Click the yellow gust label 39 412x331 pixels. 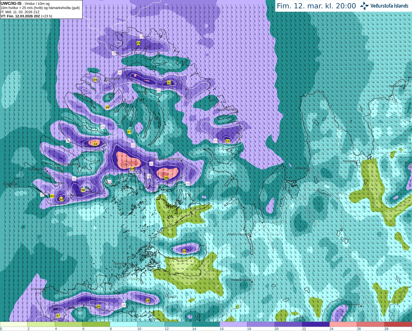[132, 169]
